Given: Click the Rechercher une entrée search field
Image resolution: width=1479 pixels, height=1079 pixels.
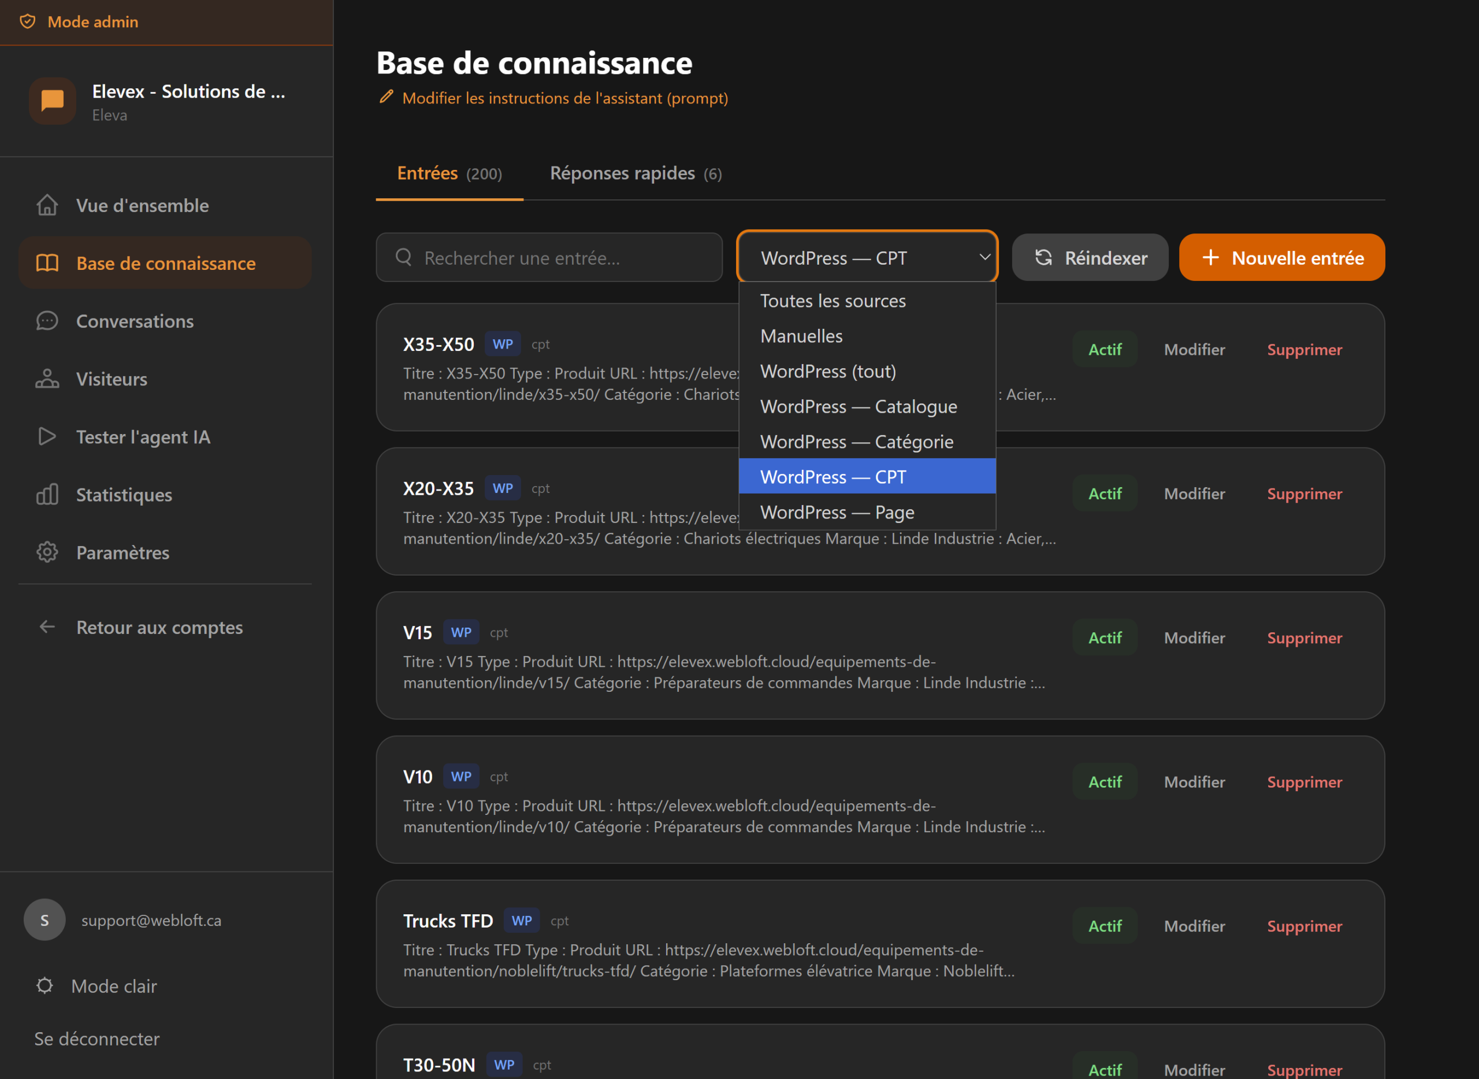Looking at the screenshot, I should (x=549, y=257).
